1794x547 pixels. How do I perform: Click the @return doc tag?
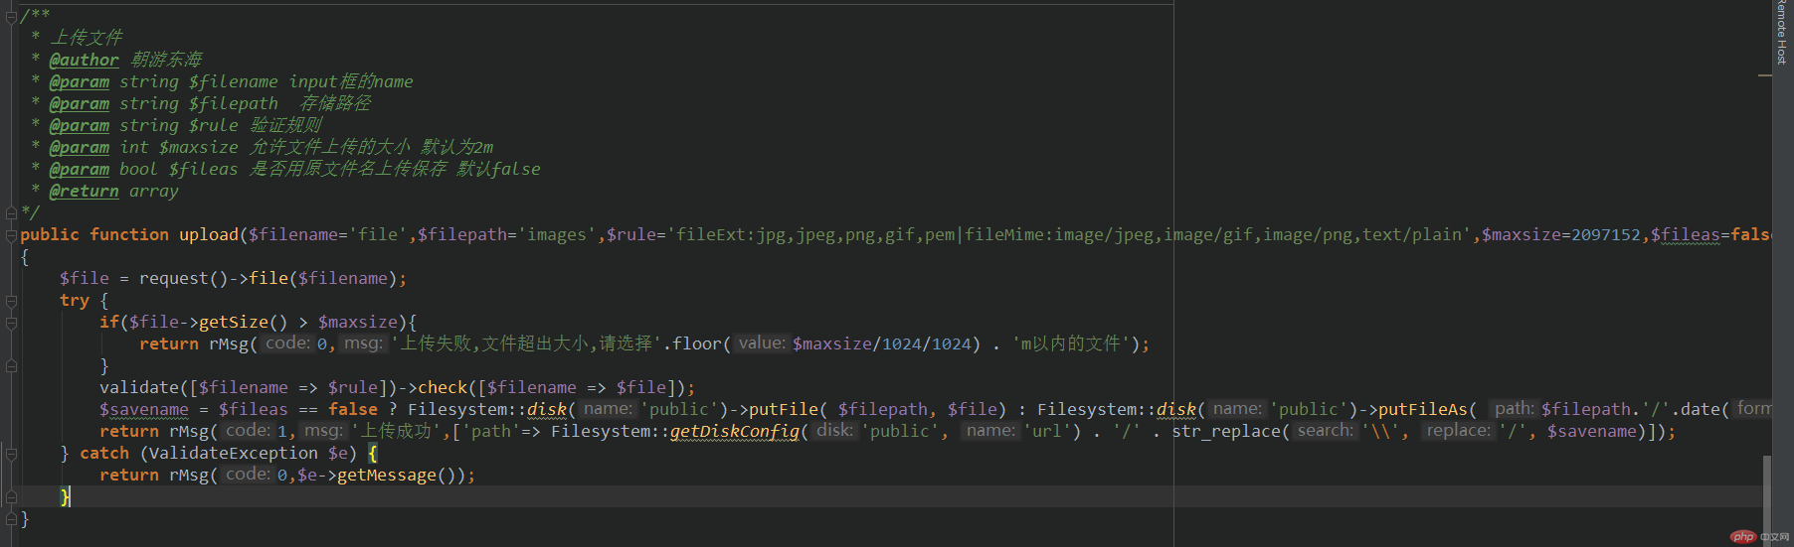click(x=84, y=191)
